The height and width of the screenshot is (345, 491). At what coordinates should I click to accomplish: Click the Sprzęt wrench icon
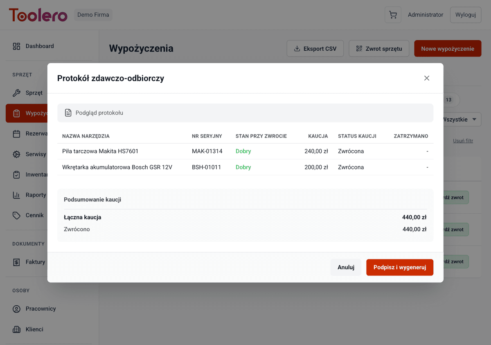16,93
